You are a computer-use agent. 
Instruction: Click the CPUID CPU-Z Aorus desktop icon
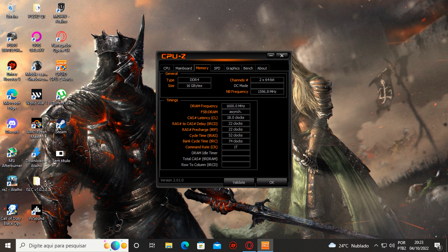point(61,71)
